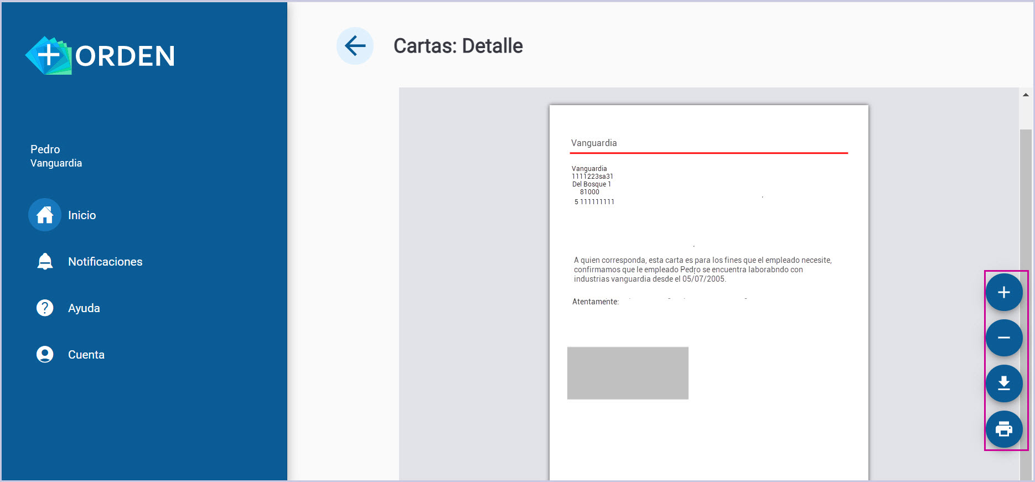Click the Pedro user name in sidebar
The width and height of the screenshot is (1035, 482).
click(45, 149)
